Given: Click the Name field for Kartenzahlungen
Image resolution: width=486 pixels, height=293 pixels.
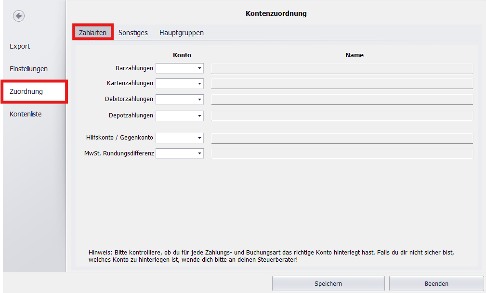Looking at the screenshot, I should [342, 83].
